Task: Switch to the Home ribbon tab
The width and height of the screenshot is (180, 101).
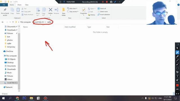Action: coord(12,5)
